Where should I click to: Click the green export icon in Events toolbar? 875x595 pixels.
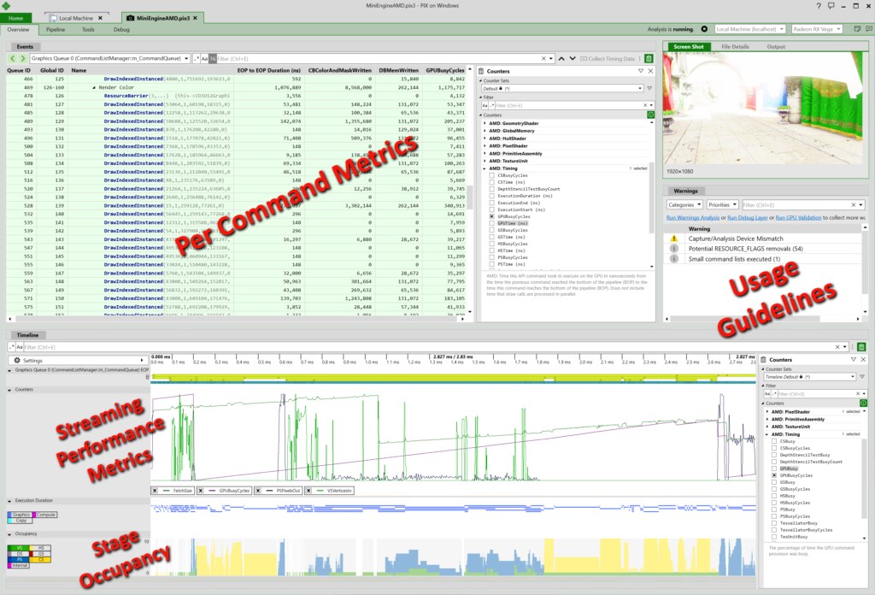pyautogui.click(x=649, y=58)
